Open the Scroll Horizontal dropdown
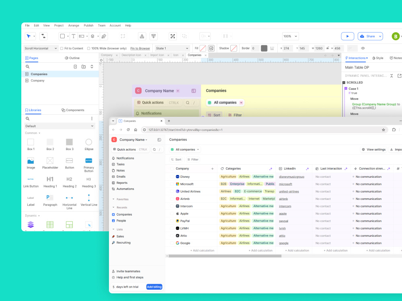The height and width of the screenshot is (301, 402). pyautogui.click(x=41, y=48)
